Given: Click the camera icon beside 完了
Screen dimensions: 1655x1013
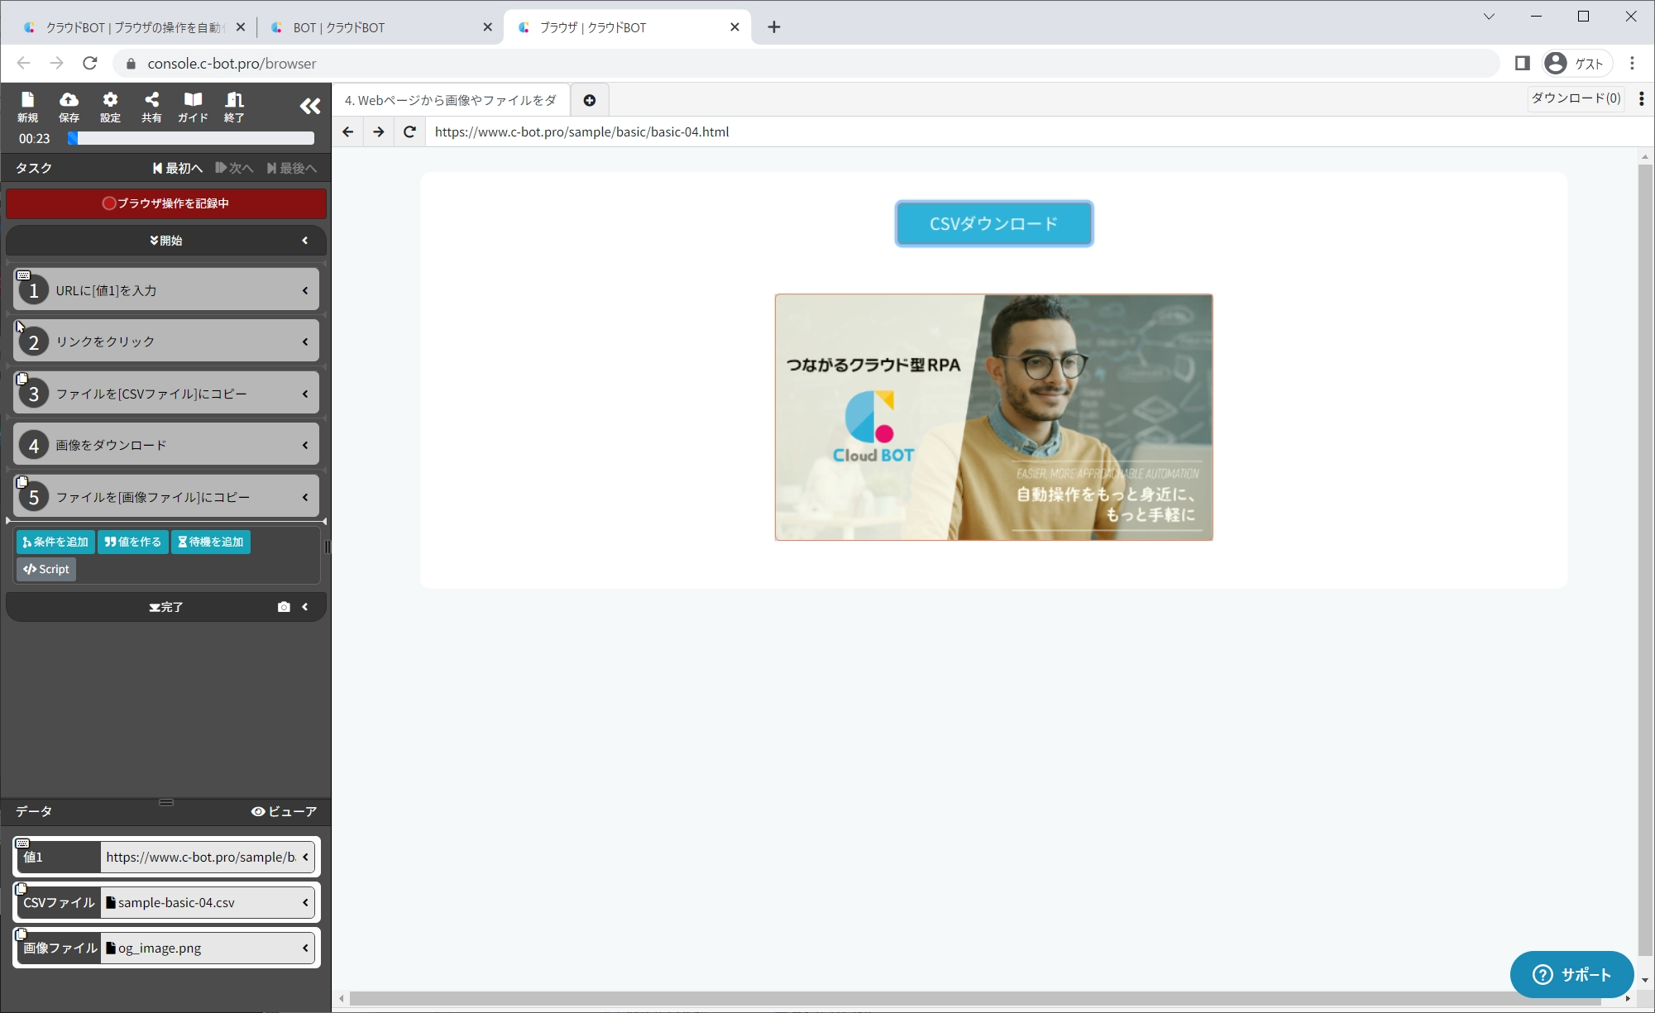Looking at the screenshot, I should [284, 607].
